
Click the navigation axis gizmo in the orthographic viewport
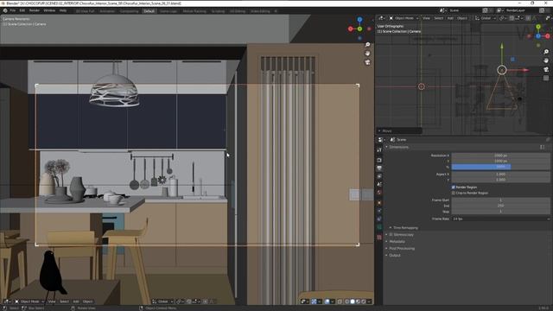coord(538,35)
